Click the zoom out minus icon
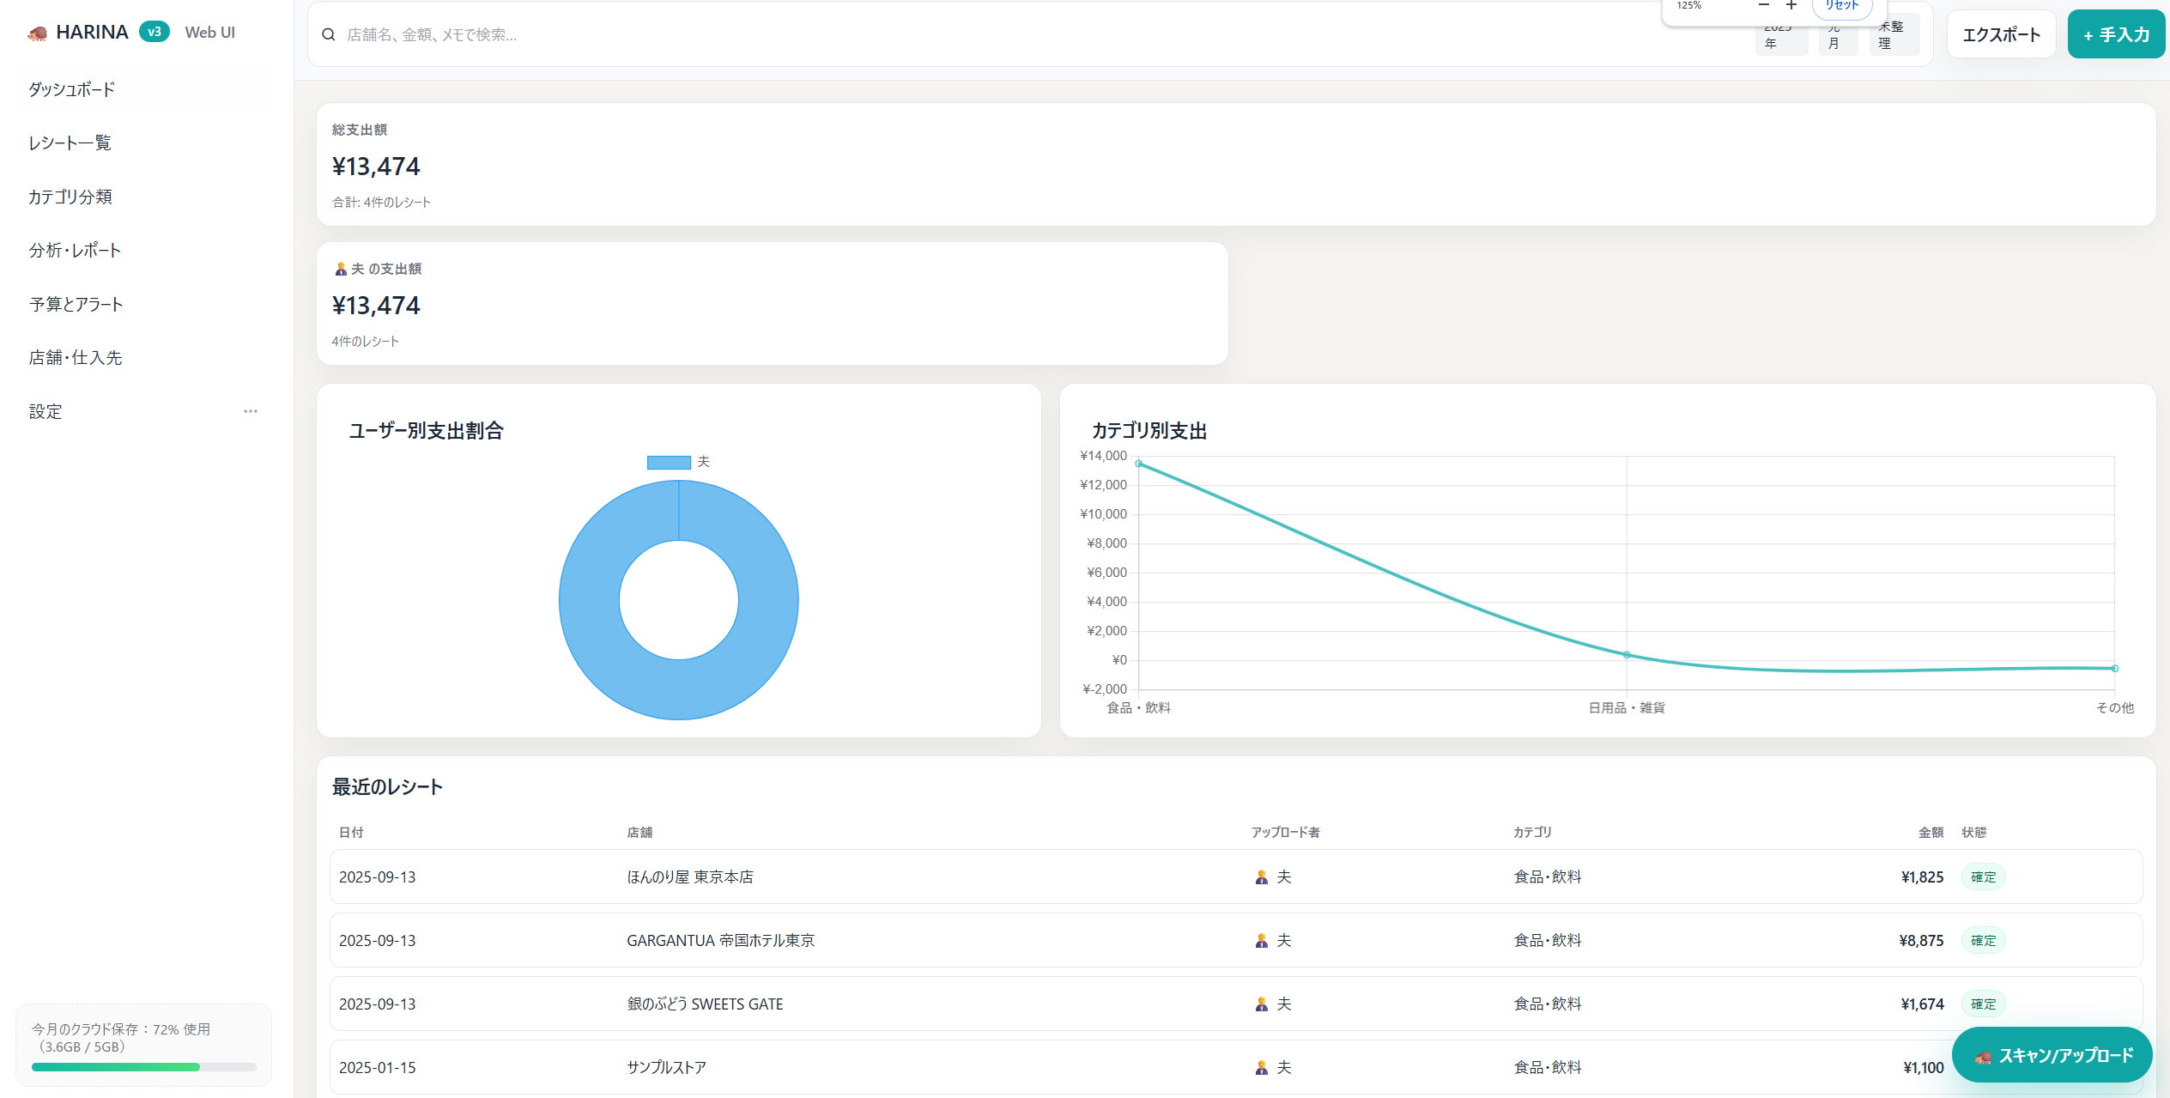The image size is (2170, 1098). (1764, 6)
